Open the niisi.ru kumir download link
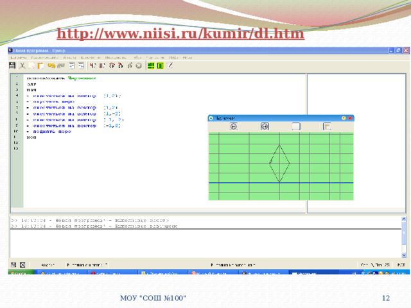 tap(180, 34)
